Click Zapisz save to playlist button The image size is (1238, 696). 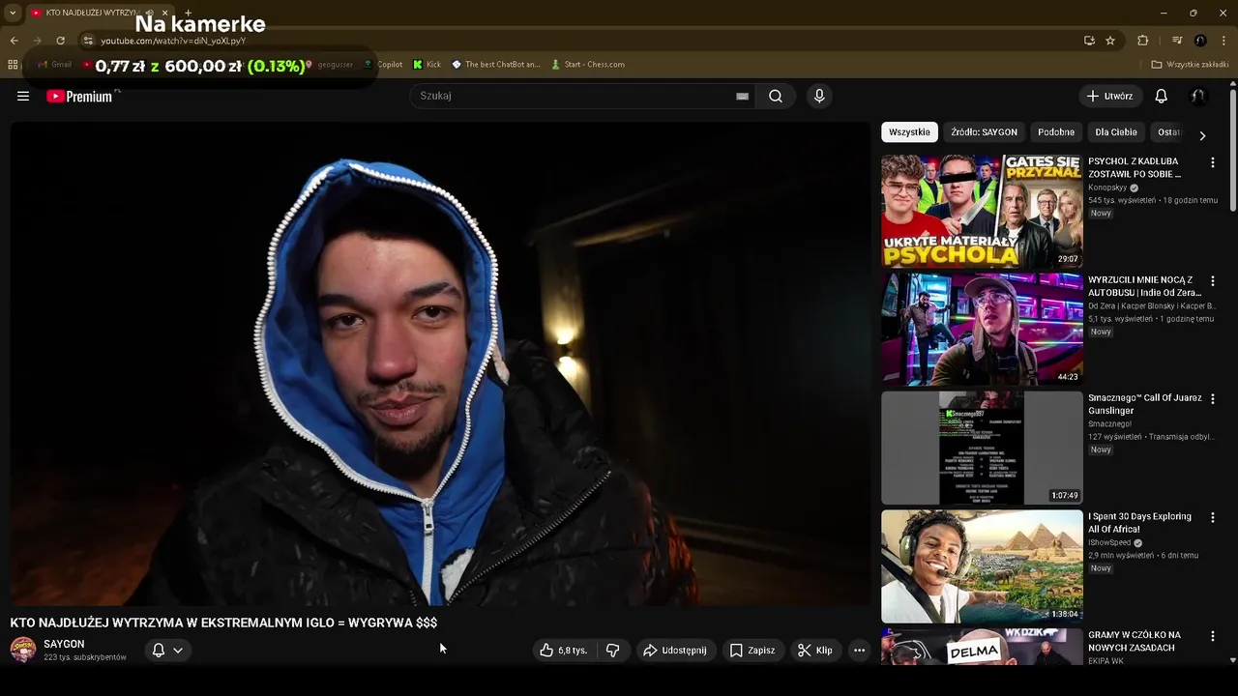[x=752, y=651]
